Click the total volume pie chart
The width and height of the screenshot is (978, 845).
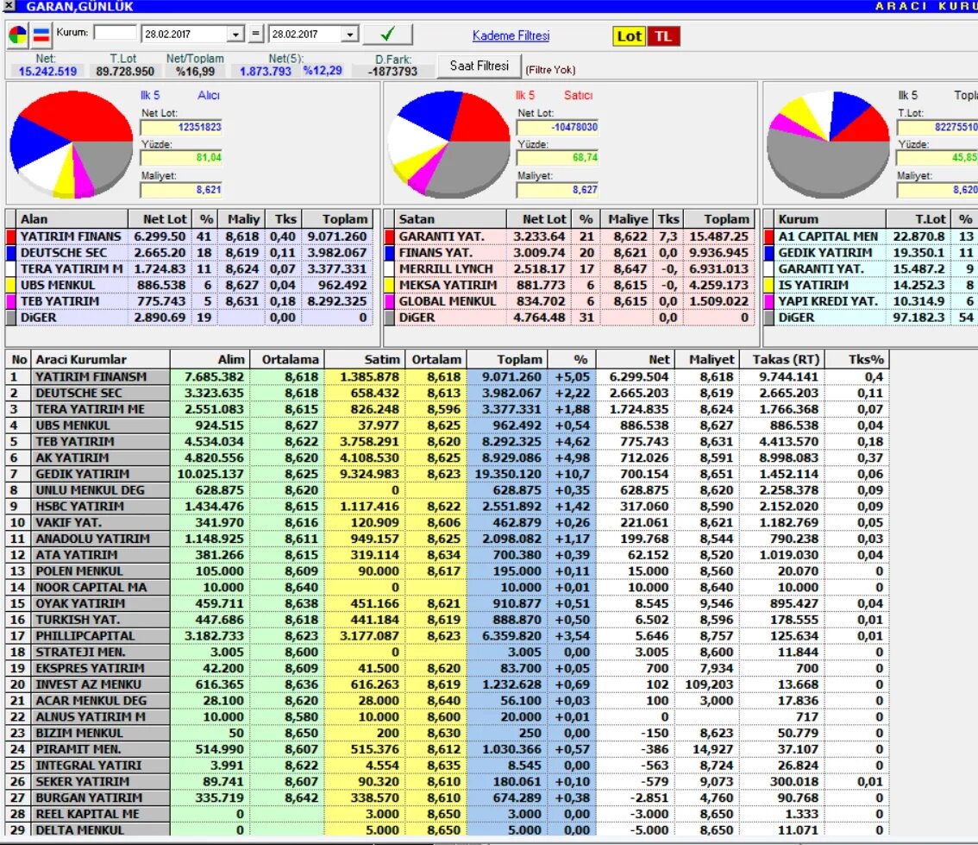coord(828,143)
